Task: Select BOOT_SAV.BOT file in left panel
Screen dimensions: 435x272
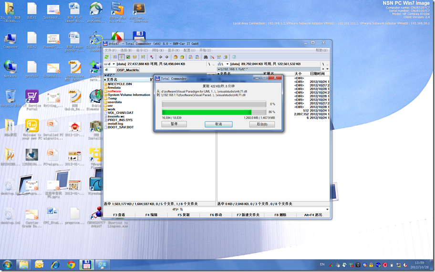Action: 120,127
